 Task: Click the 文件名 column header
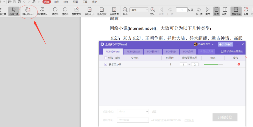click(135, 58)
